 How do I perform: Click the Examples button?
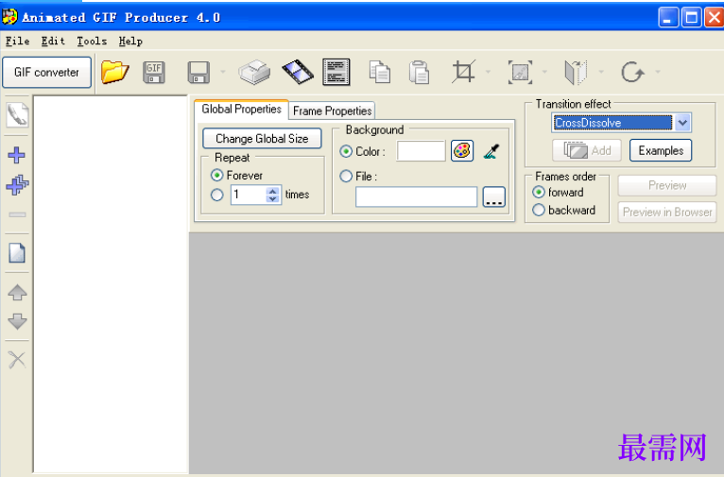click(x=661, y=150)
